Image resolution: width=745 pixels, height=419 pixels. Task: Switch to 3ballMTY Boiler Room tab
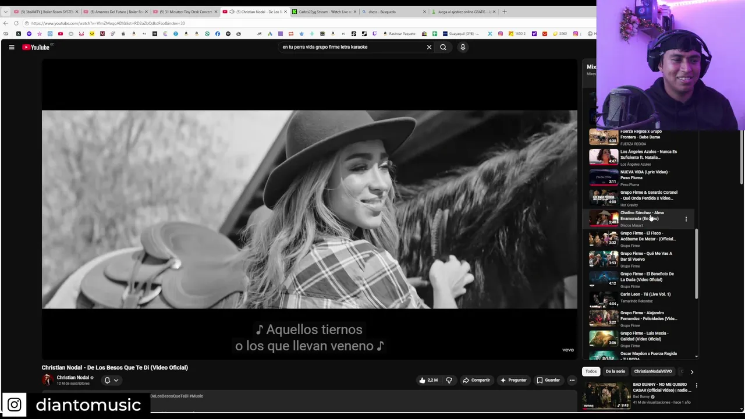[45, 12]
